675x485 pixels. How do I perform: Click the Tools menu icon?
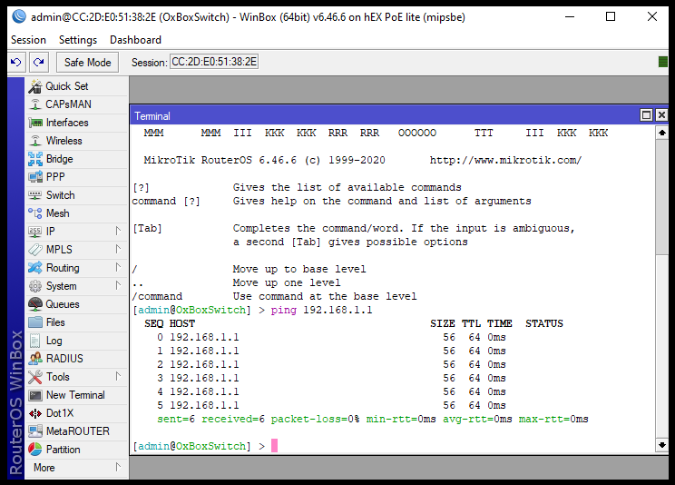click(34, 377)
